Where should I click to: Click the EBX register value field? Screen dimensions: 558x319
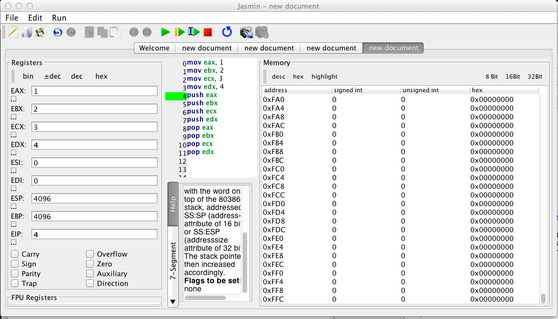(94, 109)
